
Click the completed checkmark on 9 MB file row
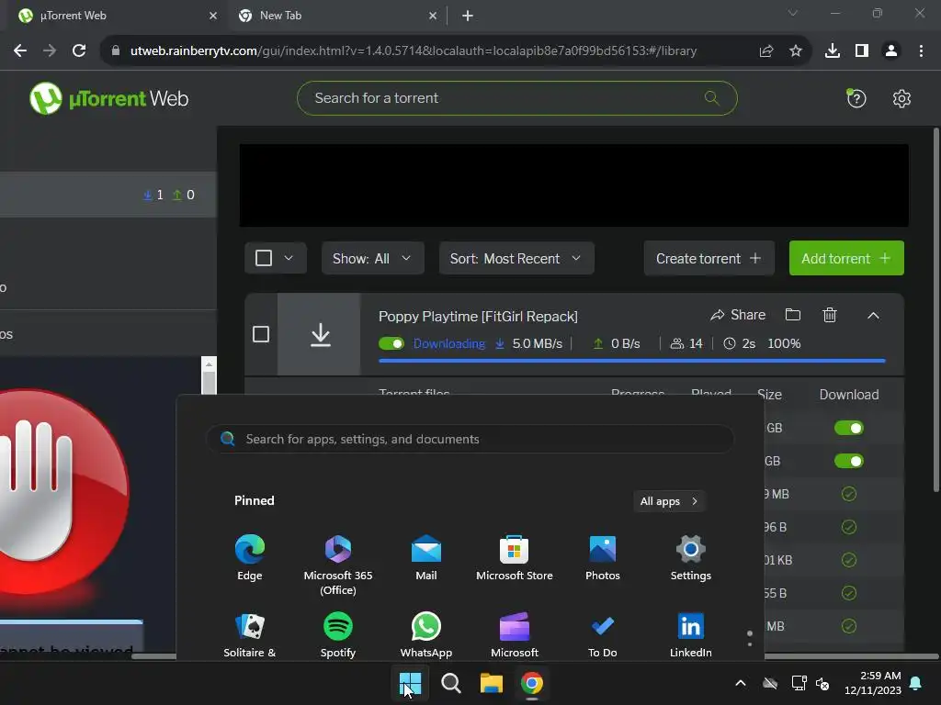(x=848, y=494)
